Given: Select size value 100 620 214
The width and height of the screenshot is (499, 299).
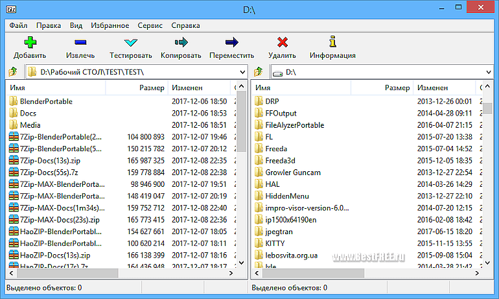Looking at the screenshot, I should 146,243.
